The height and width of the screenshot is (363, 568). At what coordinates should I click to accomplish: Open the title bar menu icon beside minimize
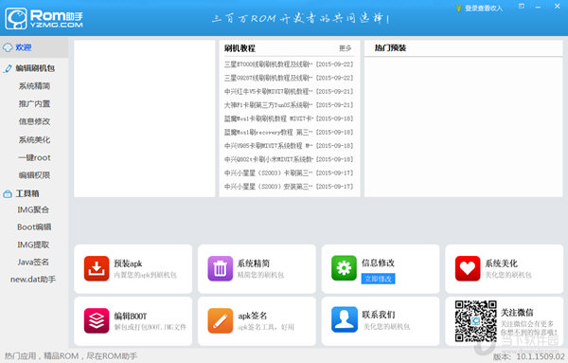pyautogui.click(x=522, y=7)
